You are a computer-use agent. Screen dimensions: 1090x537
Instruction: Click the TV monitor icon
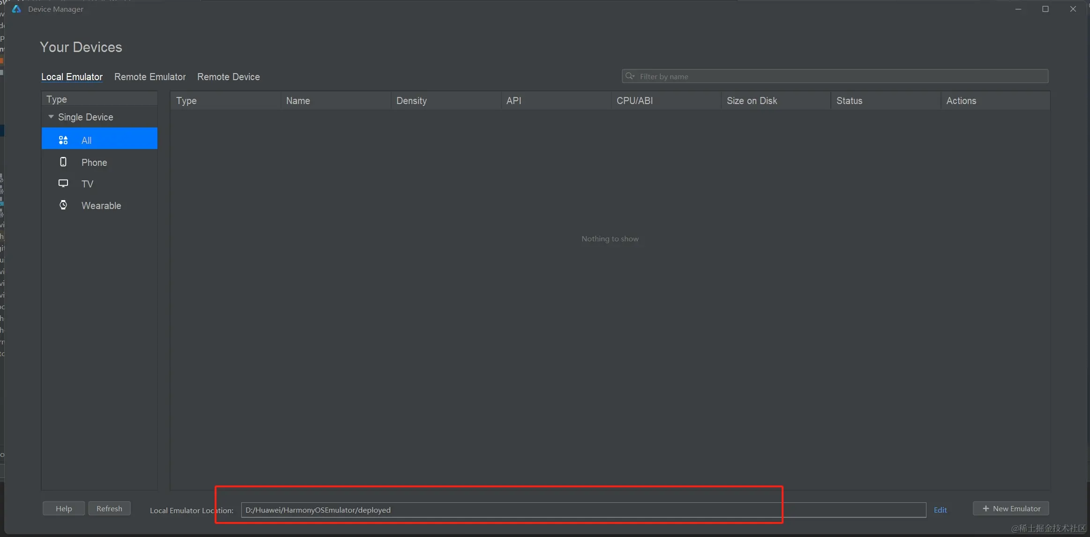pos(63,183)
